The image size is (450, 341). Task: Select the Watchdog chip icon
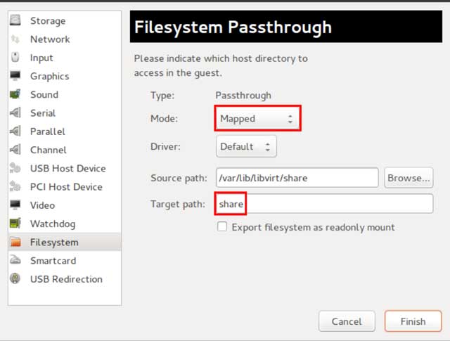(x=15, y=224)
